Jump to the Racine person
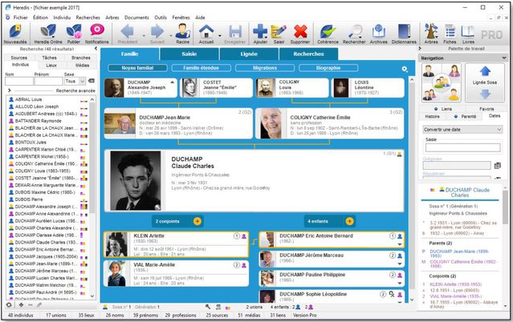The width and height of the screenshot is (513, 322). [182, 34]
